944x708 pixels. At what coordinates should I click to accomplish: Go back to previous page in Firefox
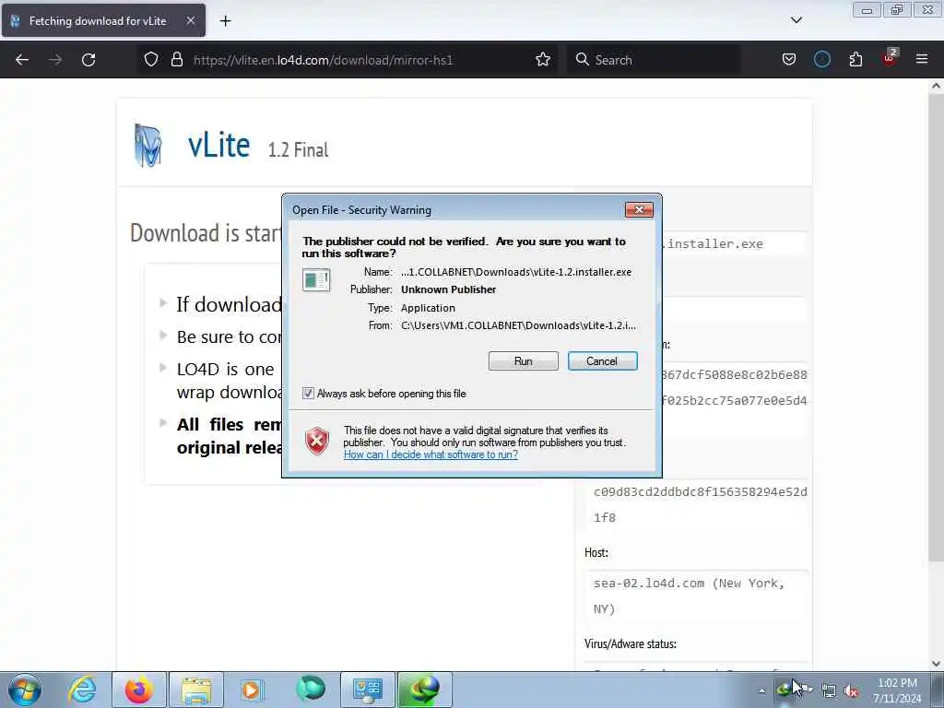[x=22, y=60]
